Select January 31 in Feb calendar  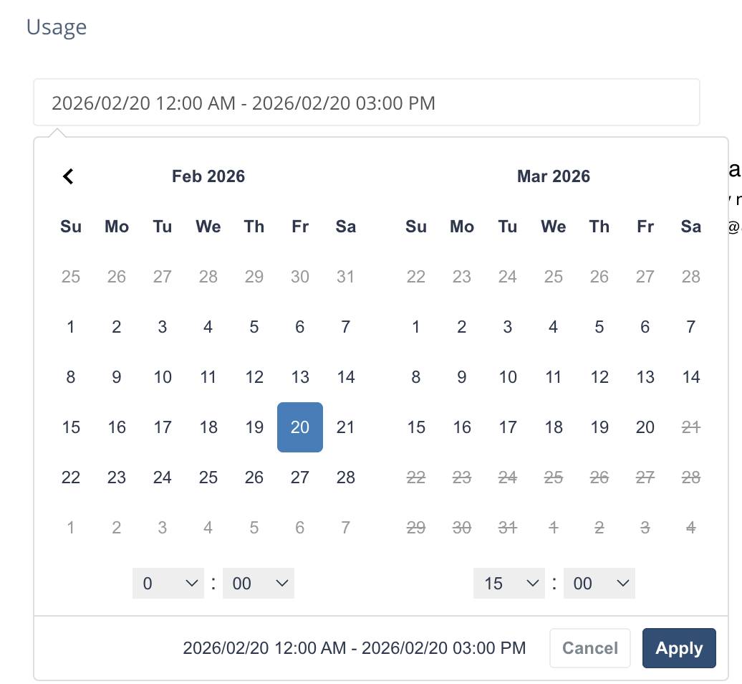click(346, 277)
